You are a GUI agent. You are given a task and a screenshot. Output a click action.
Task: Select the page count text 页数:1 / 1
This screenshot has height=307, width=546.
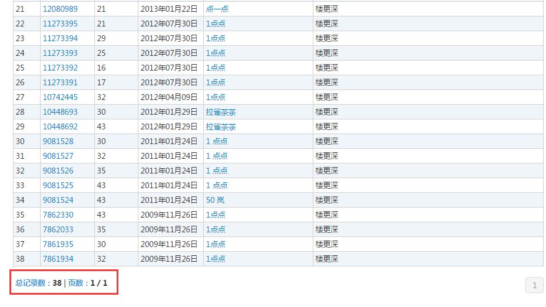point(88,283)
